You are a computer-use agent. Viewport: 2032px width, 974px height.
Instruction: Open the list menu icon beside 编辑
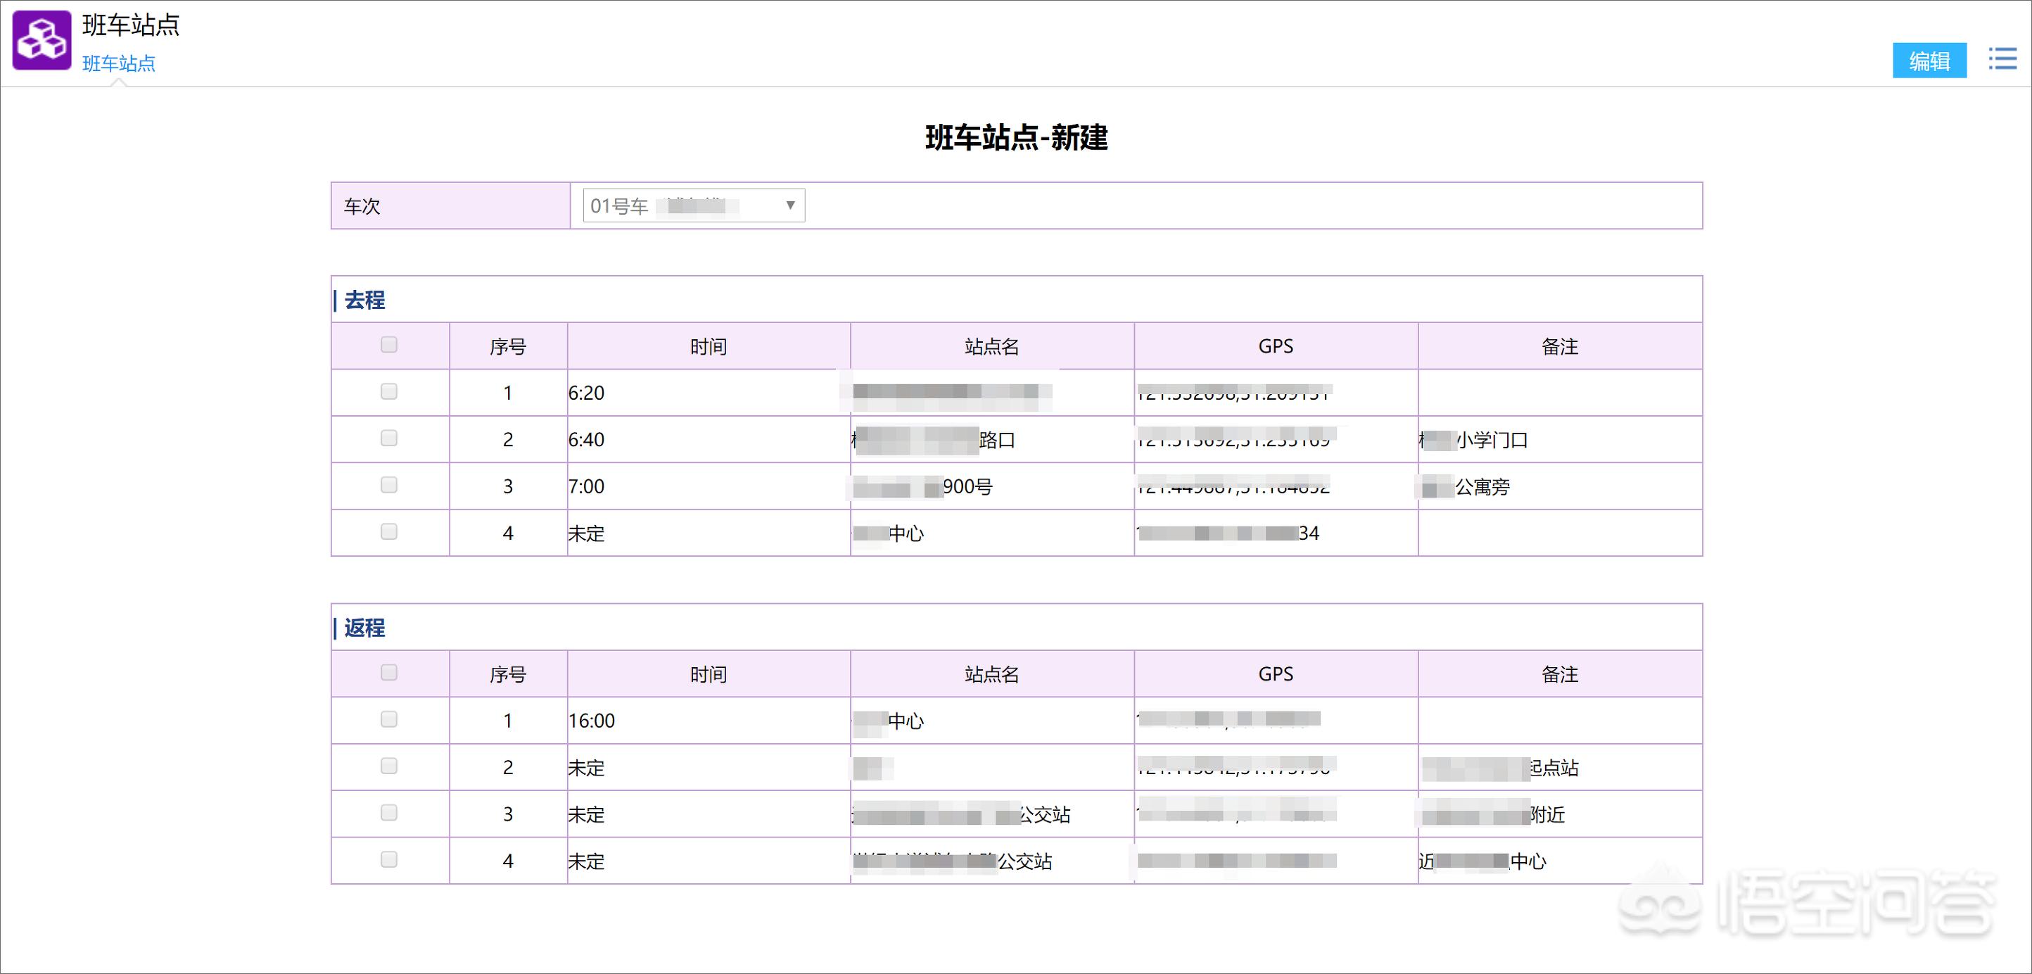point(2002,59)
